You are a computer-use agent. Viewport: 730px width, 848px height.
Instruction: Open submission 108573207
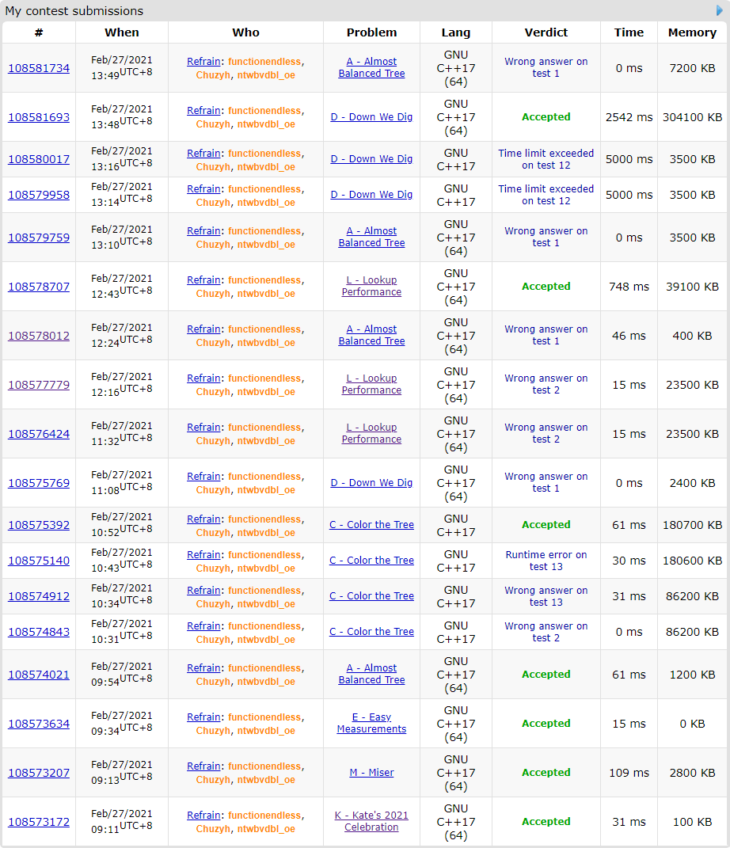tap(39, 773)
